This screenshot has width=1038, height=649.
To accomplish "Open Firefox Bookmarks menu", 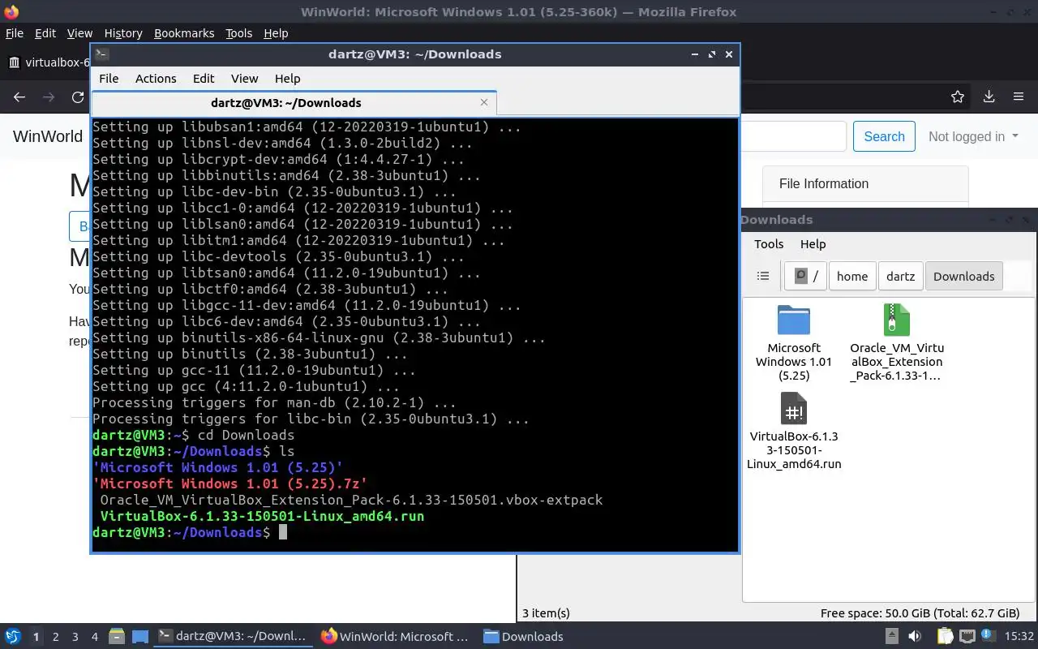I will (x=184, y=33).
